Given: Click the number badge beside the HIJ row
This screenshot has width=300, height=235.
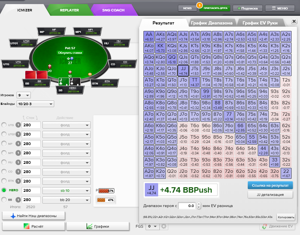Looking at the screenshot, I should pos(18,162).
